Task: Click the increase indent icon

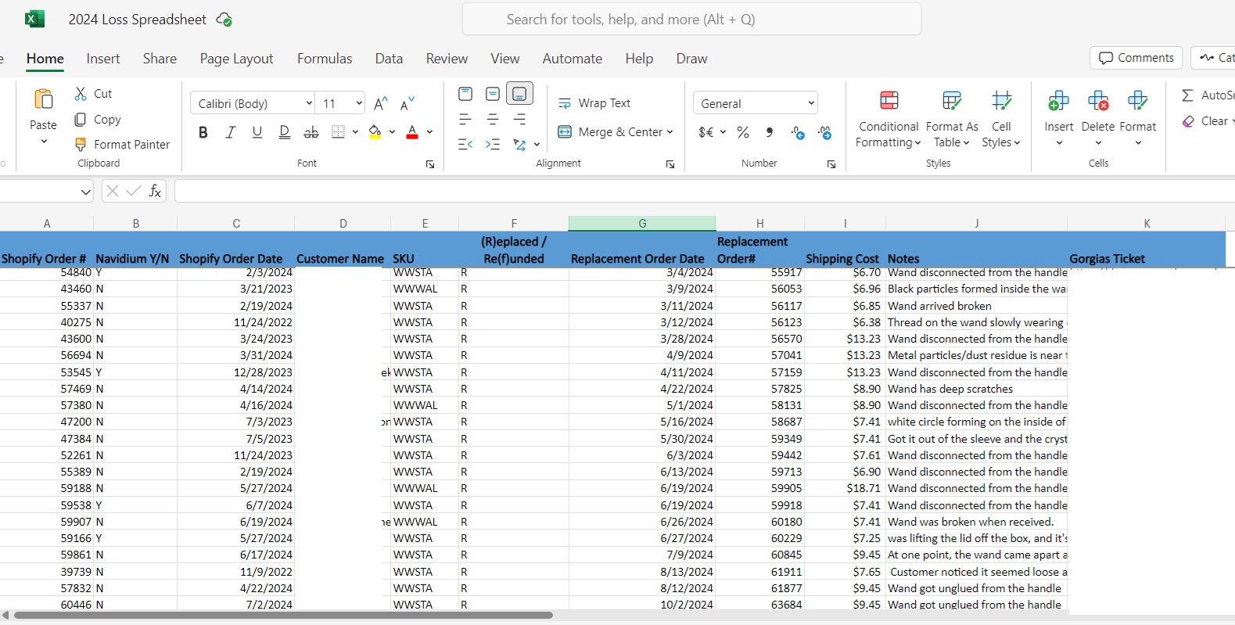Action: coord(493,145)
